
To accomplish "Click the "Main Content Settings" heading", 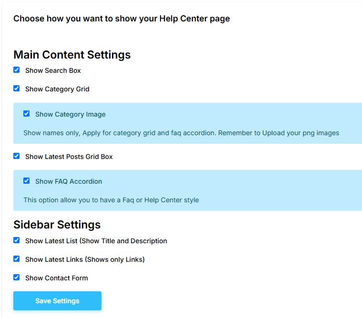I will pos(72,55).
